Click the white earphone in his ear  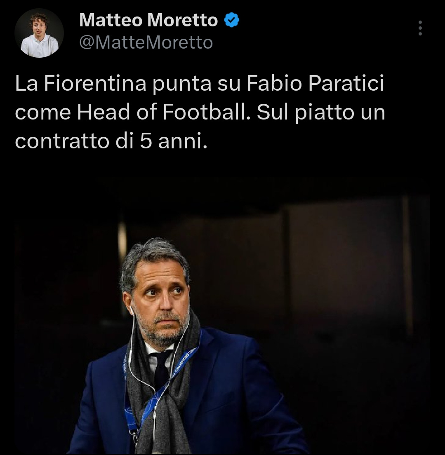[131, 311]
